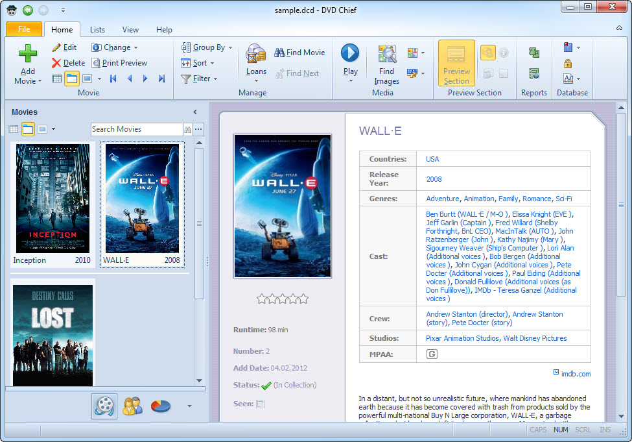This screenshot has width=632, height=442.
Task: Select the Inception movie thumbnail
Action: (53, 199)
